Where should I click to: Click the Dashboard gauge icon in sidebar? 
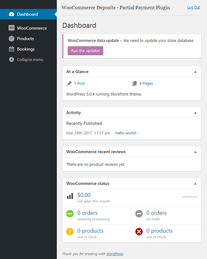pyautogui.click(x=12, y=14)
